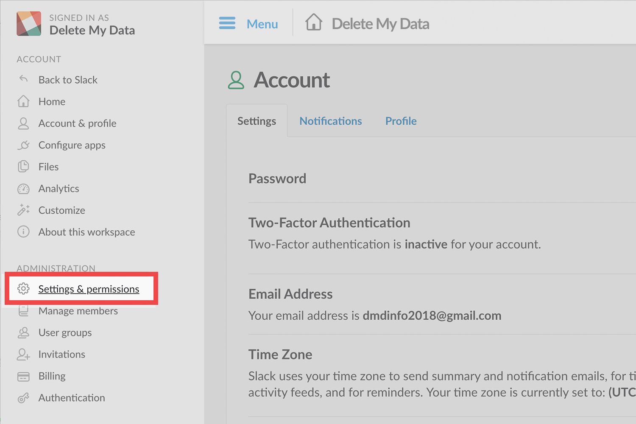Screen dimensions: 636x424
Task: Expand the Password section
Action: point(277,179)
